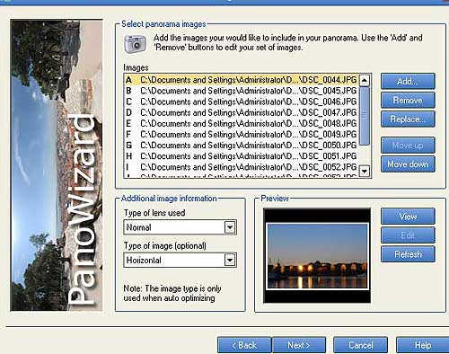
Task: Select image row E DSC_0048.JPG
Action: (241, 123)
